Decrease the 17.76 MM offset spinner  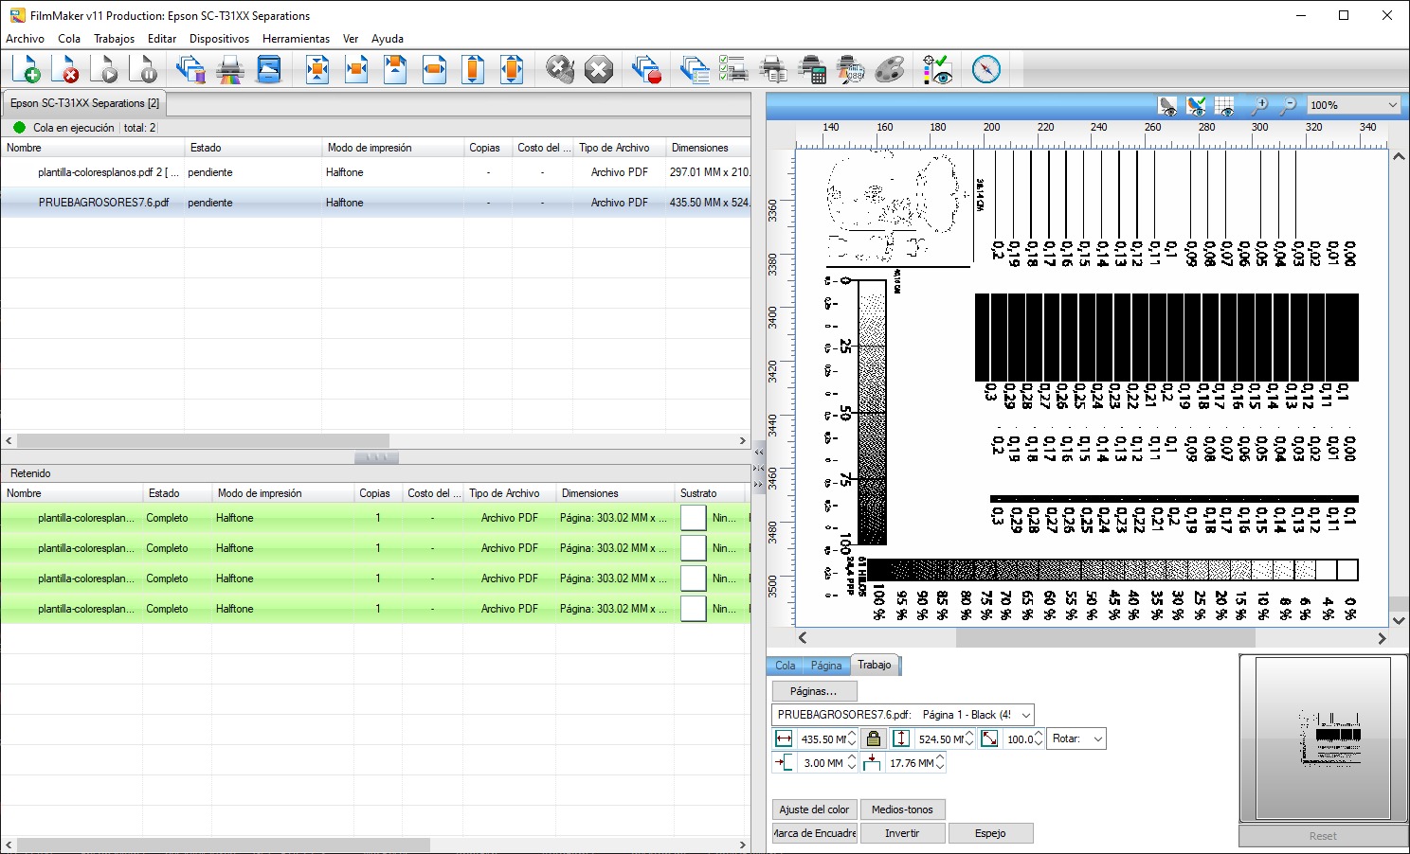pyautogui.click(x=940, y=767)
